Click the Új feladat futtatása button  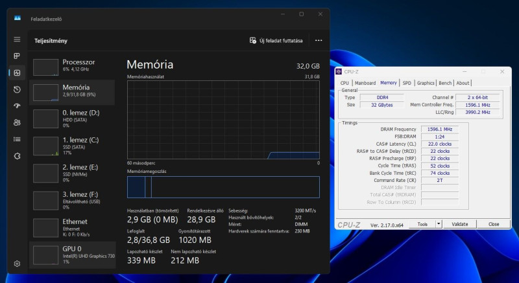(276, 40)
